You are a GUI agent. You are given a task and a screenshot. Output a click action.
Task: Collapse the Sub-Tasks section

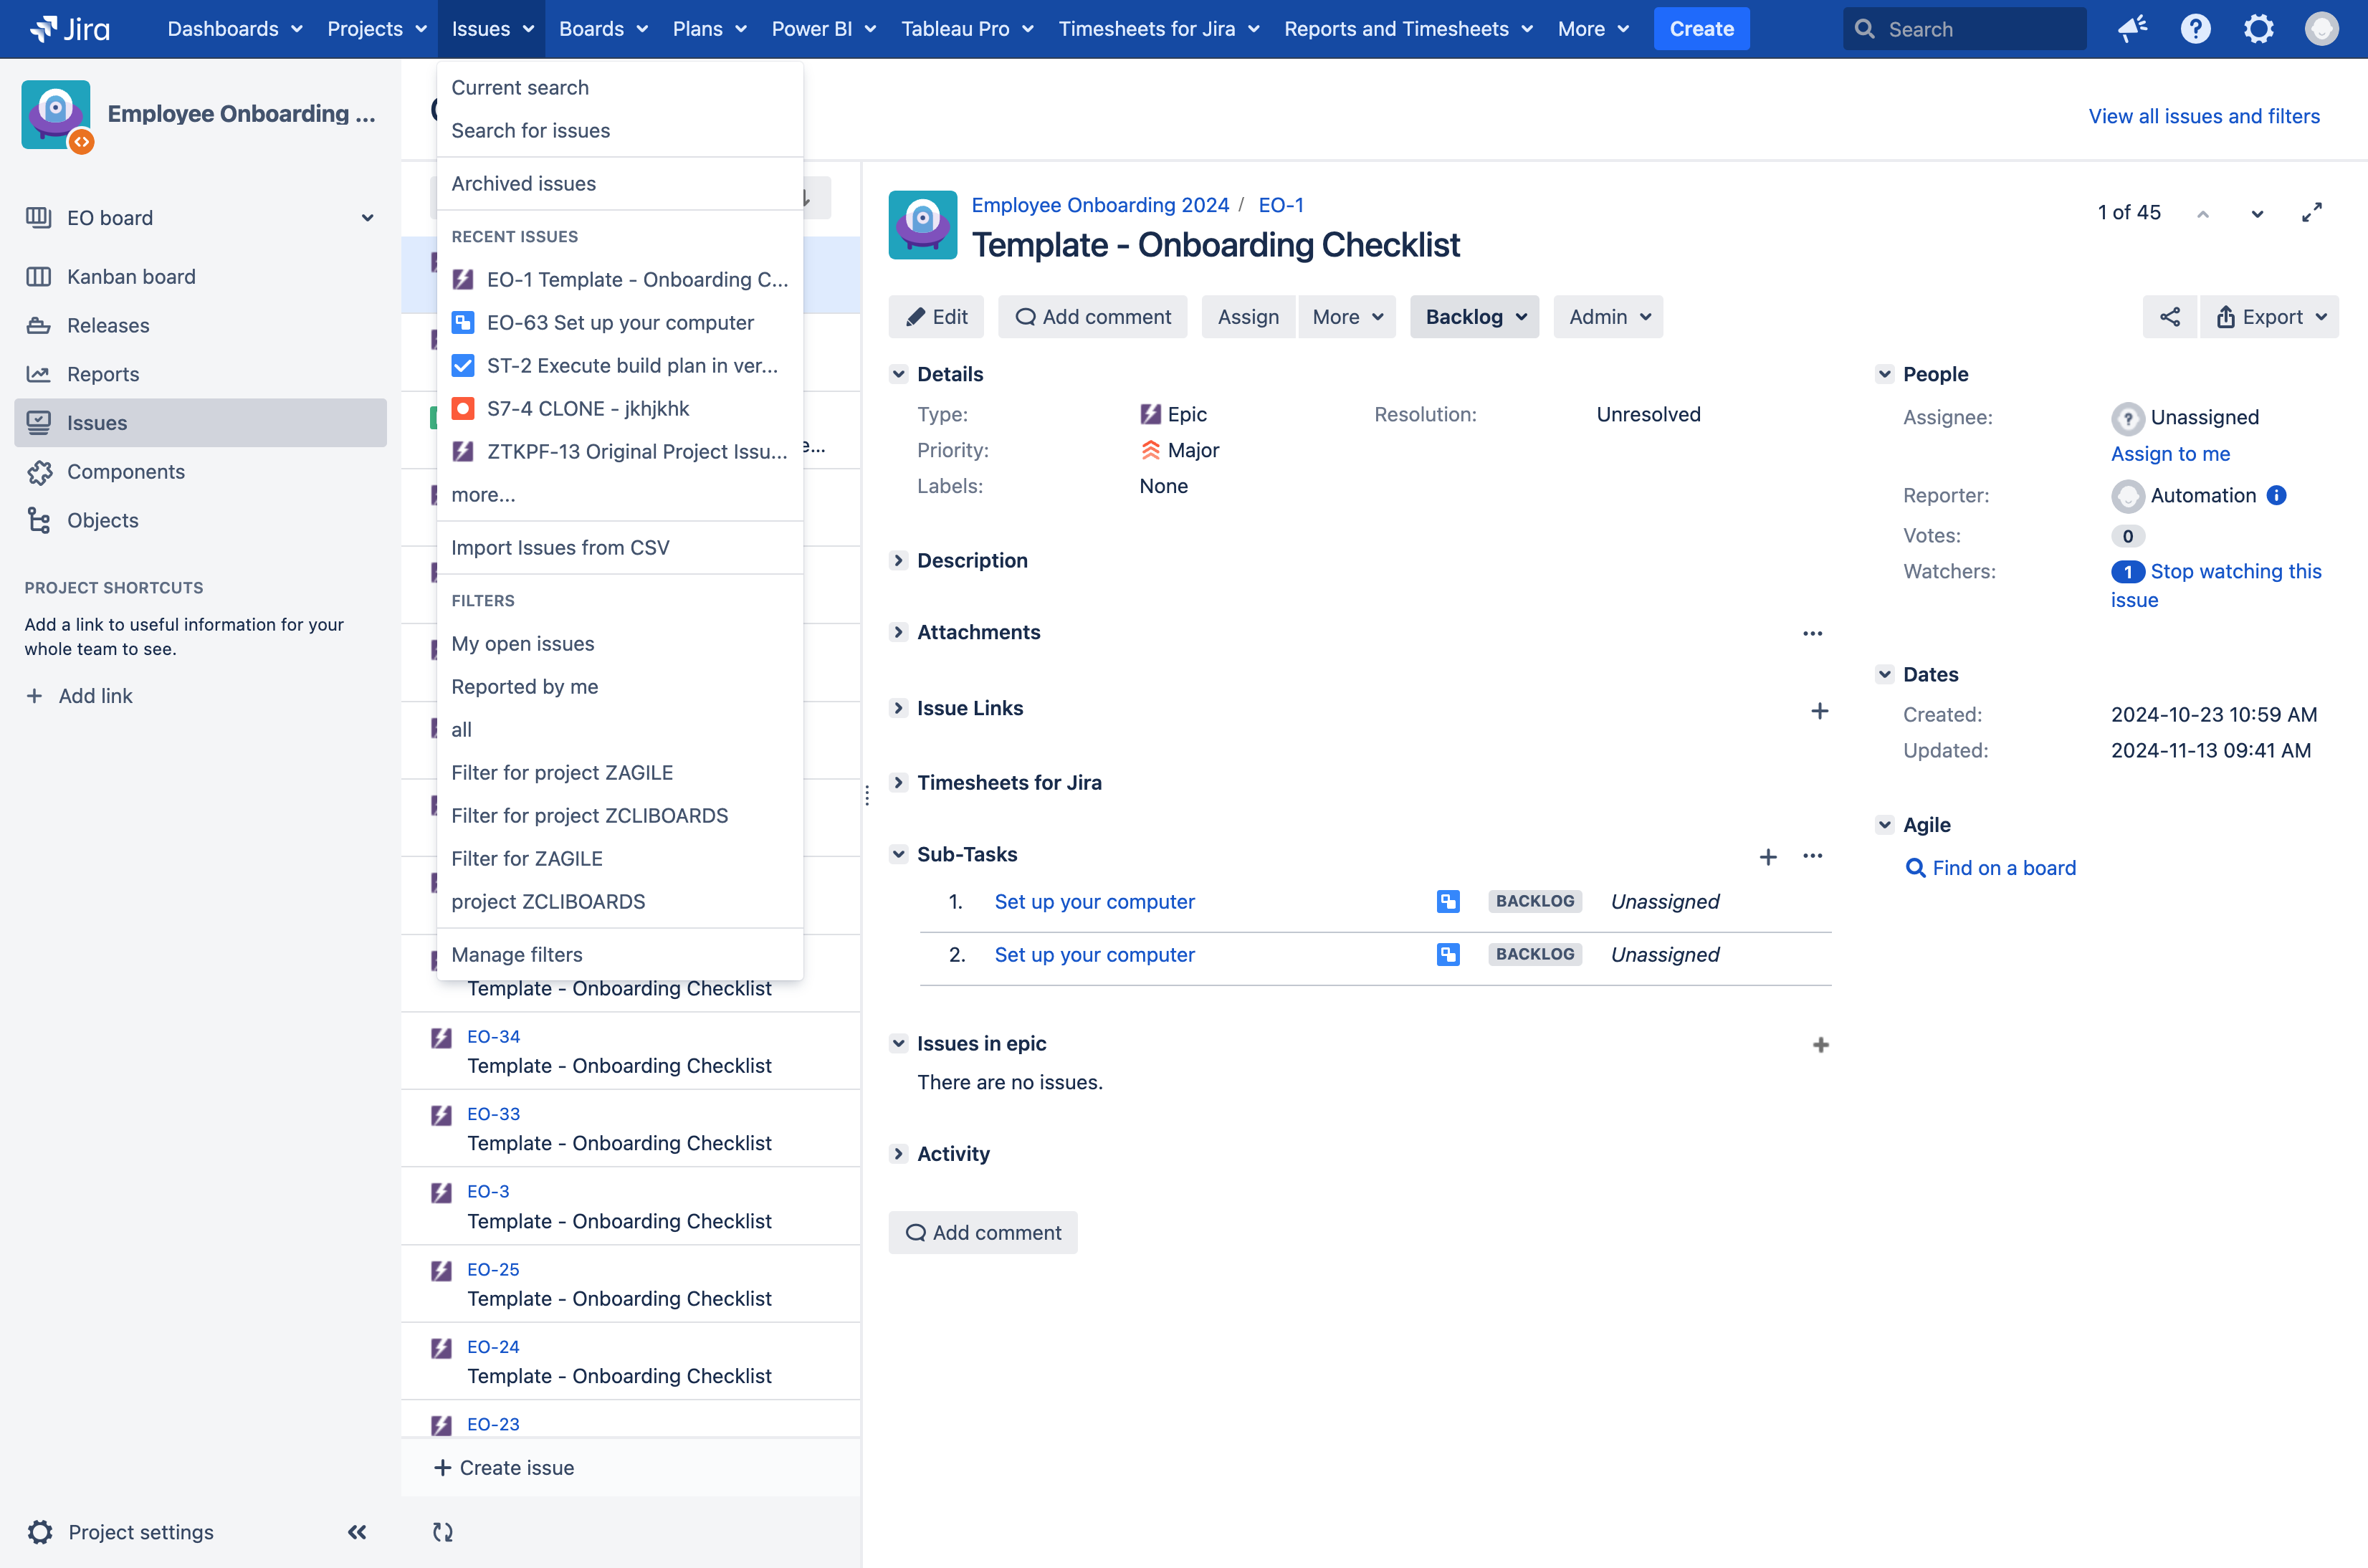click(x=898, y=854)
